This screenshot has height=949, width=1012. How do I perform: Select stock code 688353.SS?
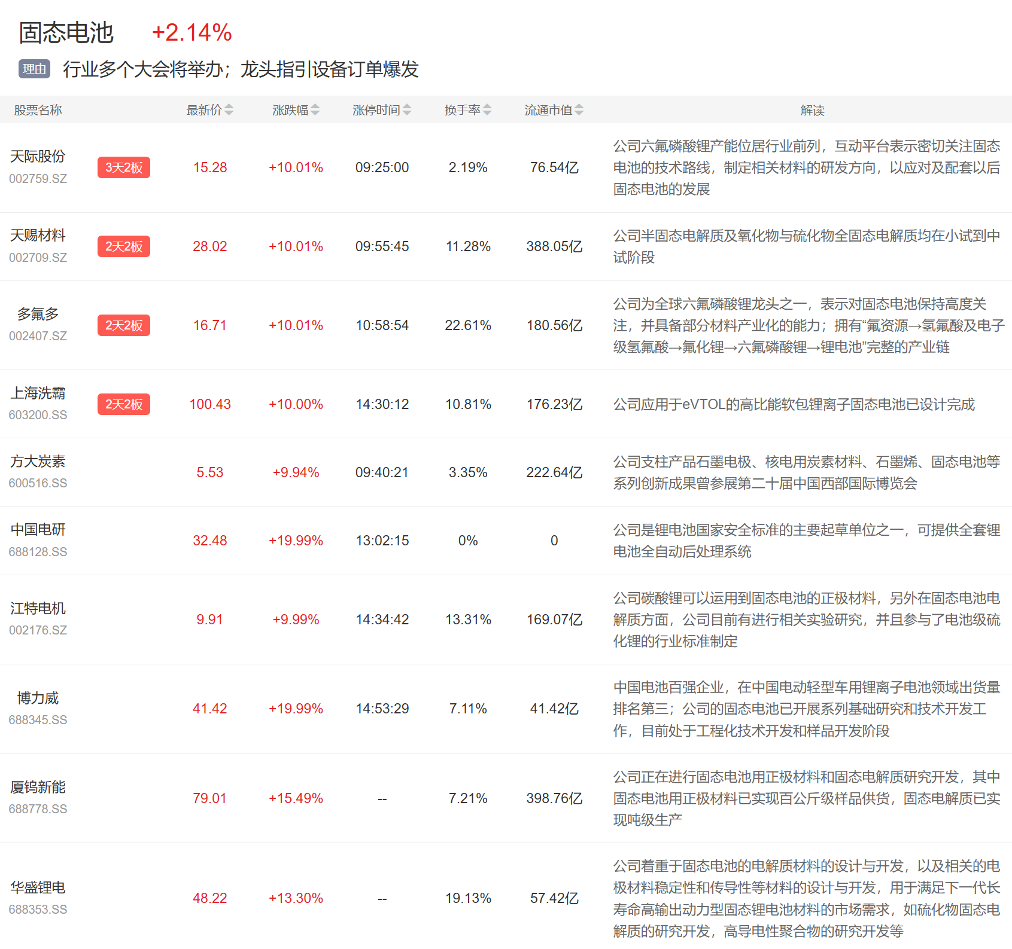click(38, 910)
